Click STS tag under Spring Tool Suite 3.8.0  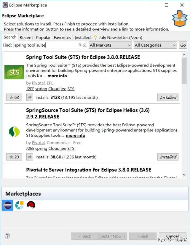tap(71, 89)
